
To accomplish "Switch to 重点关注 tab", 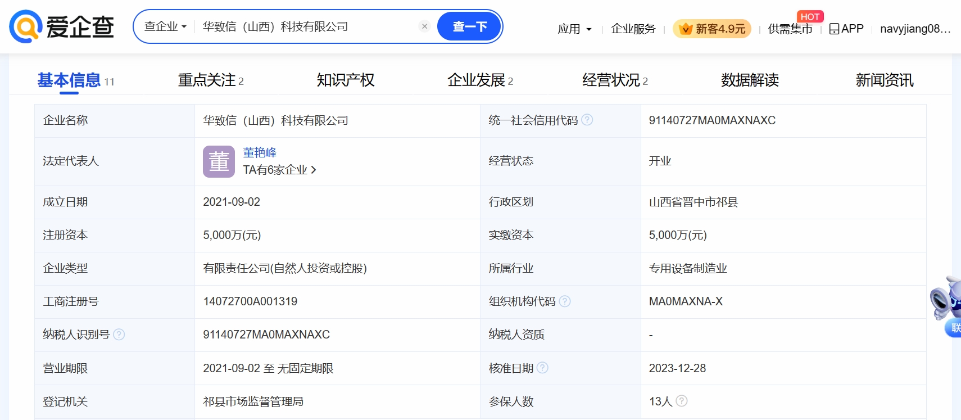I will (211, 80).
